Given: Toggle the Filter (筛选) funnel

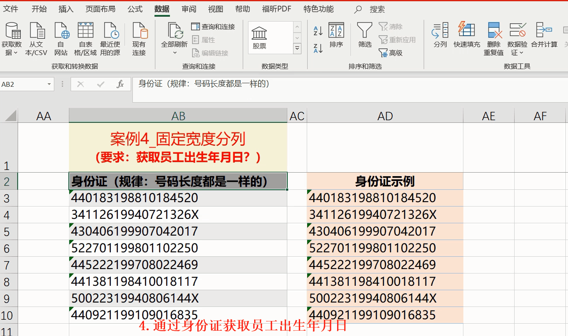Looking at the screenshot, I should click(x=365, y=35).
